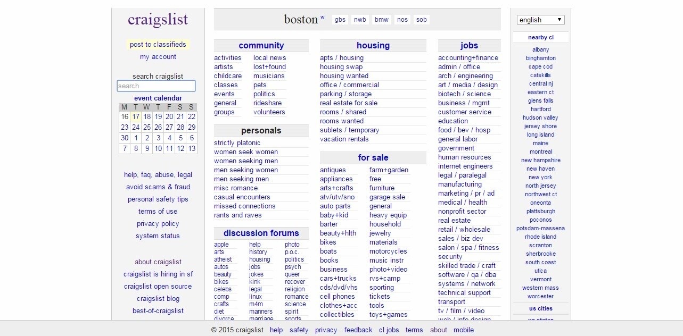Expand the us cities list
The width and height of the screenshot is (683, 336).
coord(541,308)
